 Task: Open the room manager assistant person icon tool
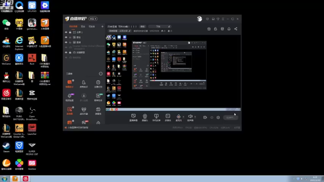coord(84,83)
